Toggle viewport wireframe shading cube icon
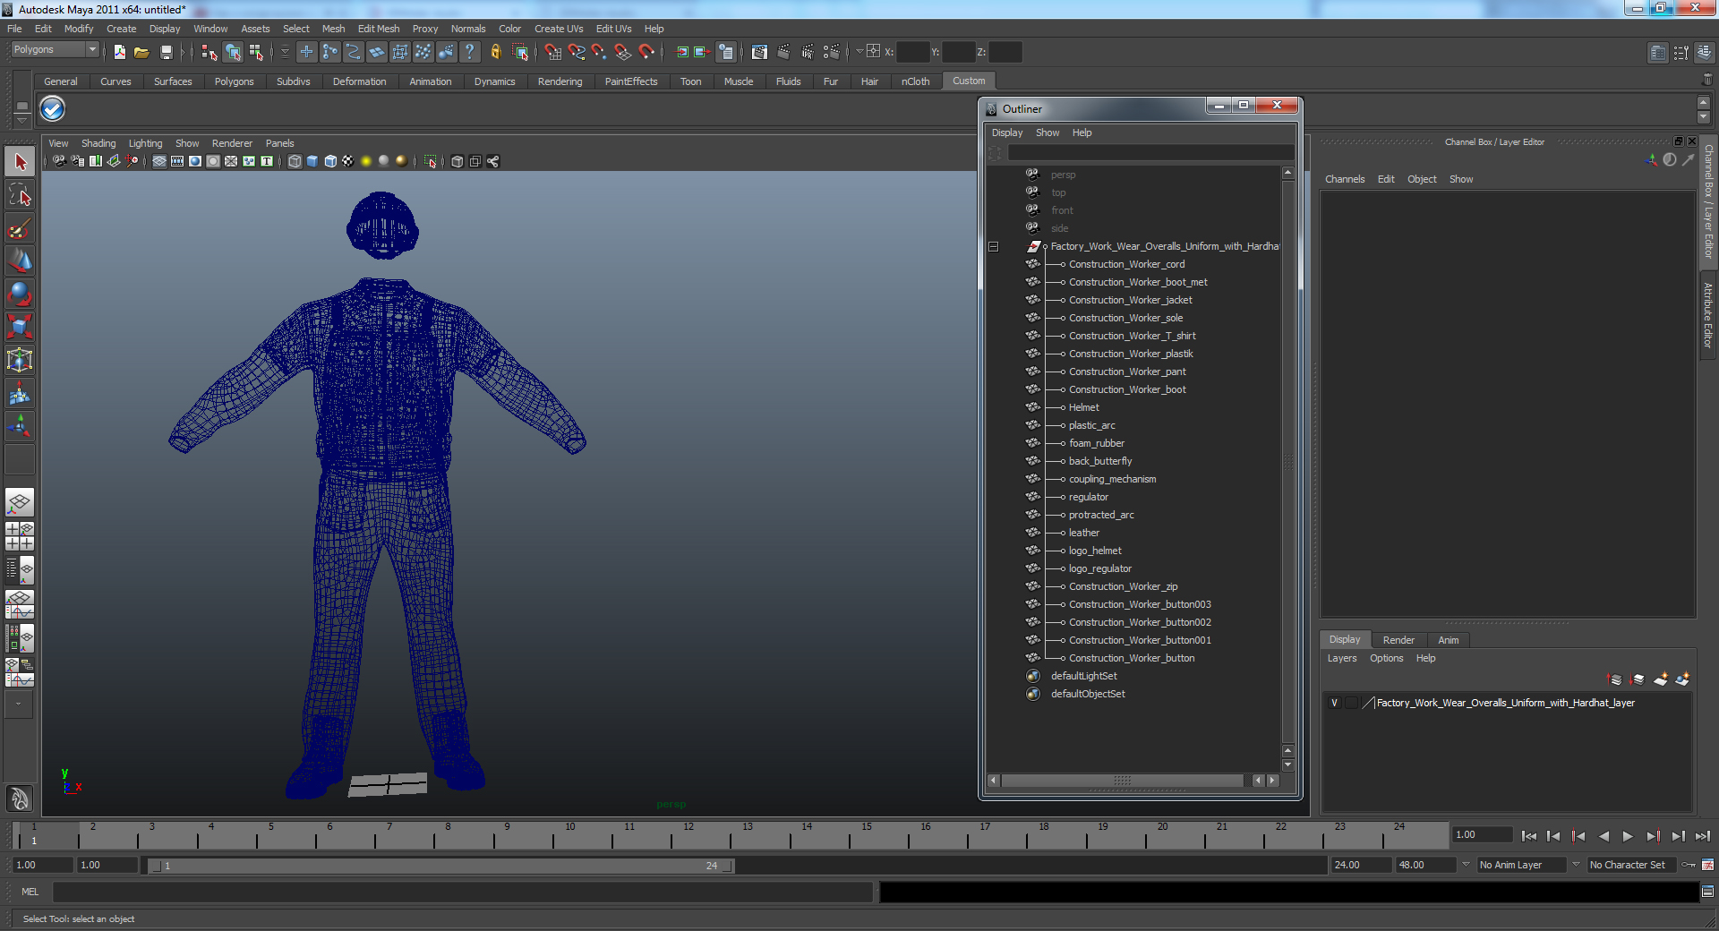The height and width of the screenshot is (931, 1719). tap(295, 161)
